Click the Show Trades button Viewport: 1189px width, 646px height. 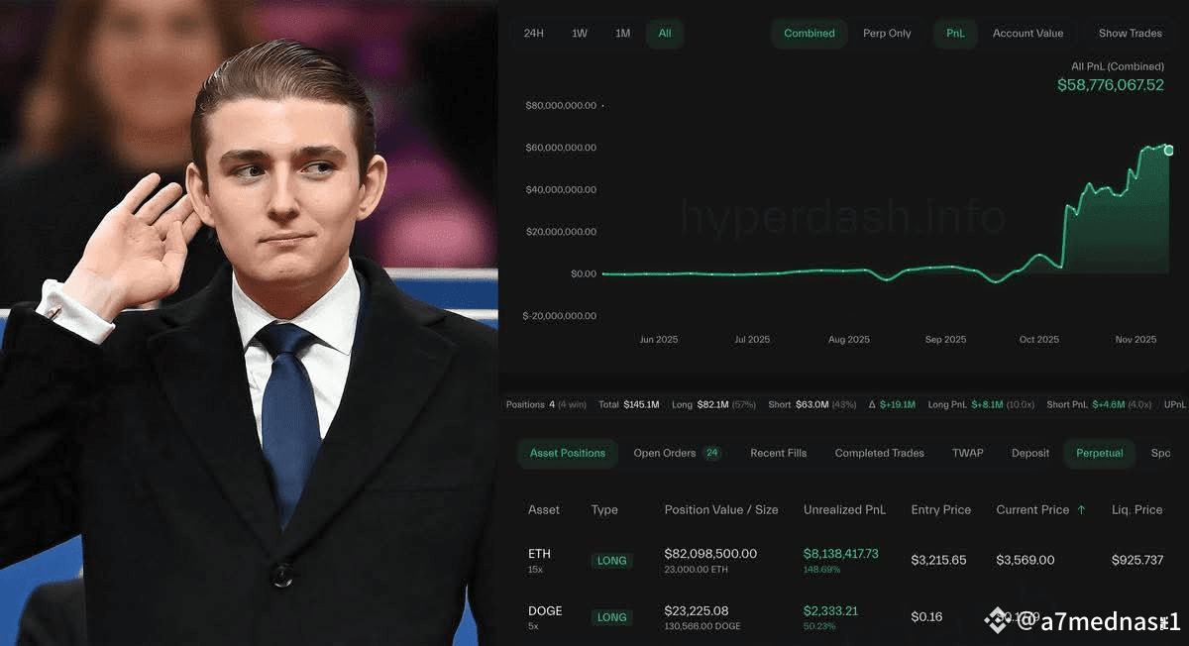1130,34
